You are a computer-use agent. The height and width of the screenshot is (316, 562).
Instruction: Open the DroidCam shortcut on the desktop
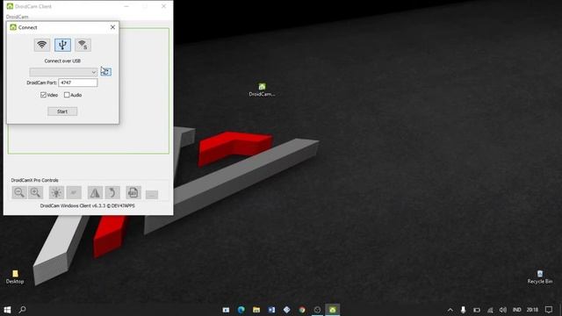[x=262, y=90]
